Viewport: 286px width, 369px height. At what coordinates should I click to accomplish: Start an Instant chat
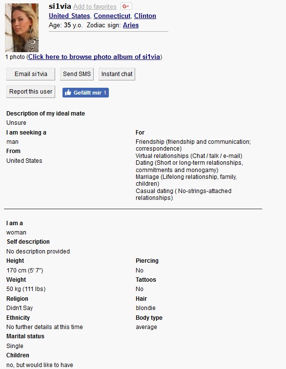click(x=117, y=74)
